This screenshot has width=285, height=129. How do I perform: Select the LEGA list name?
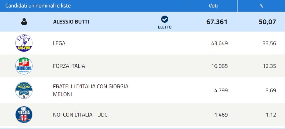pyautogui.click(x=59, y=43)
